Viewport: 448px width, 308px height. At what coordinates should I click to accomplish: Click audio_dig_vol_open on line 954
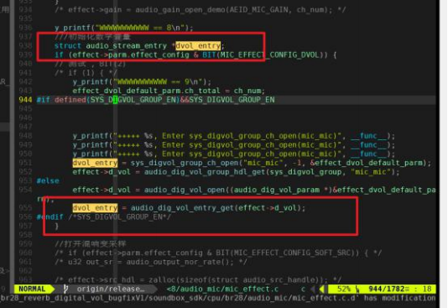[185, 190]
